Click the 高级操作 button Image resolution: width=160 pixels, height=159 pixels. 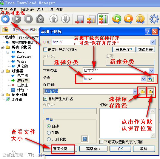[x=93, y=149]
